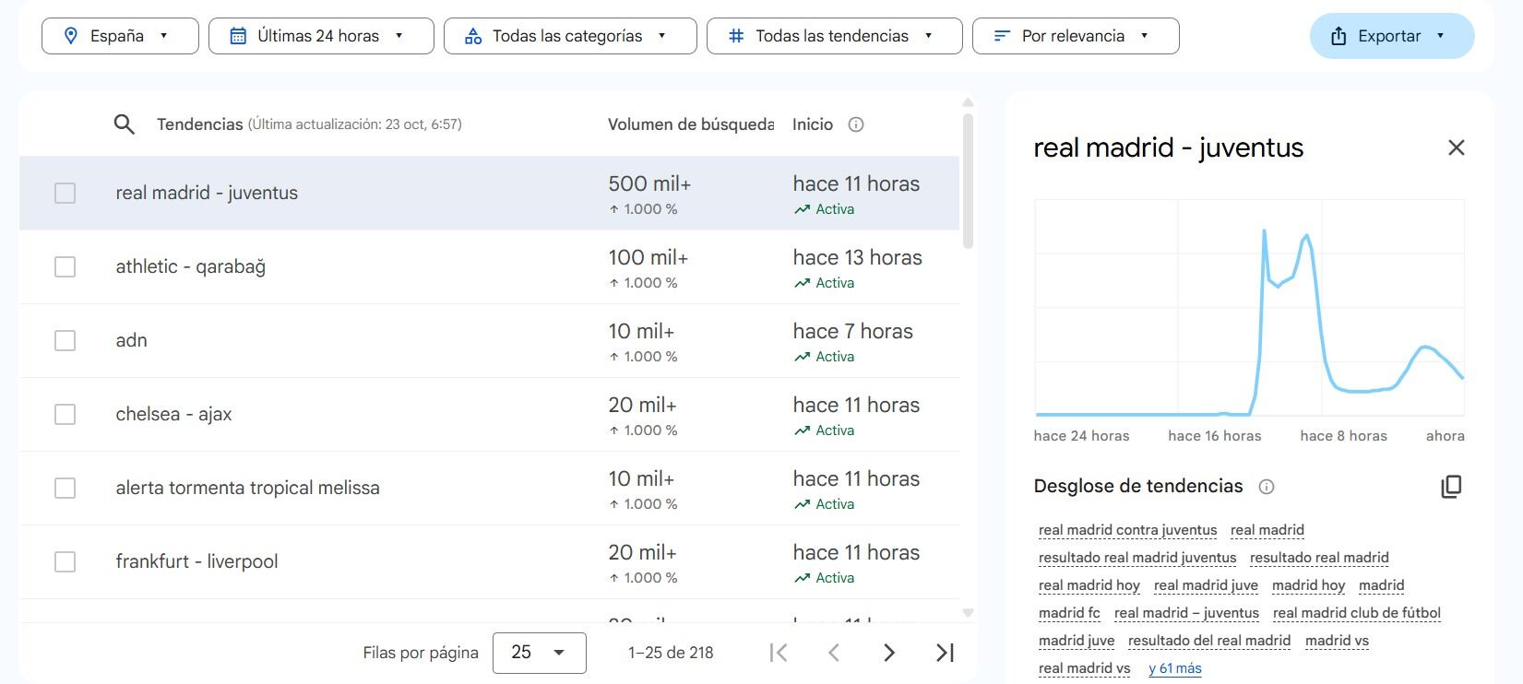Click the search interest line chart
Image resolution: width=1523 pixels, height=684 pixels.
coord(1249,309)
